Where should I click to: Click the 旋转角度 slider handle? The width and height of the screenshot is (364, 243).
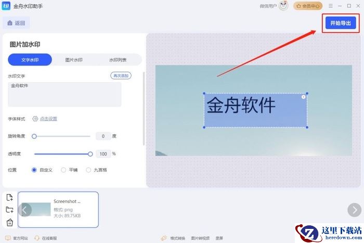point(34,136)
